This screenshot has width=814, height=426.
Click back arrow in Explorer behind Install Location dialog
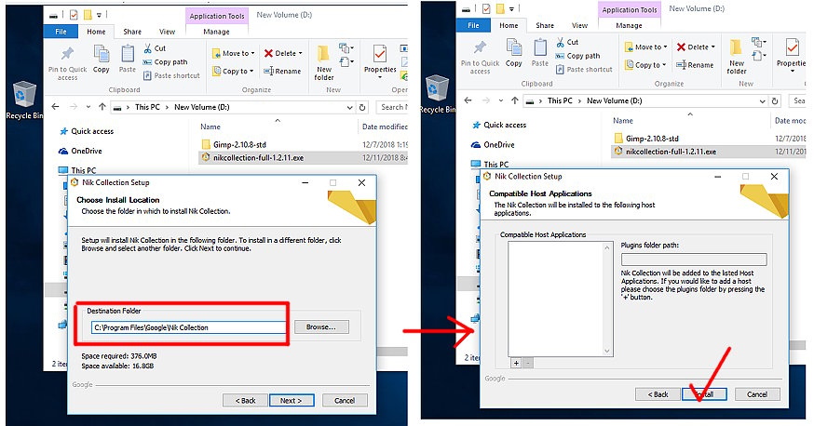(x=56, y=107)
